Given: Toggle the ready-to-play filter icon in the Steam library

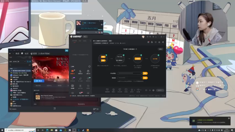Looking at the screenshot, I should tap(30, 62).
